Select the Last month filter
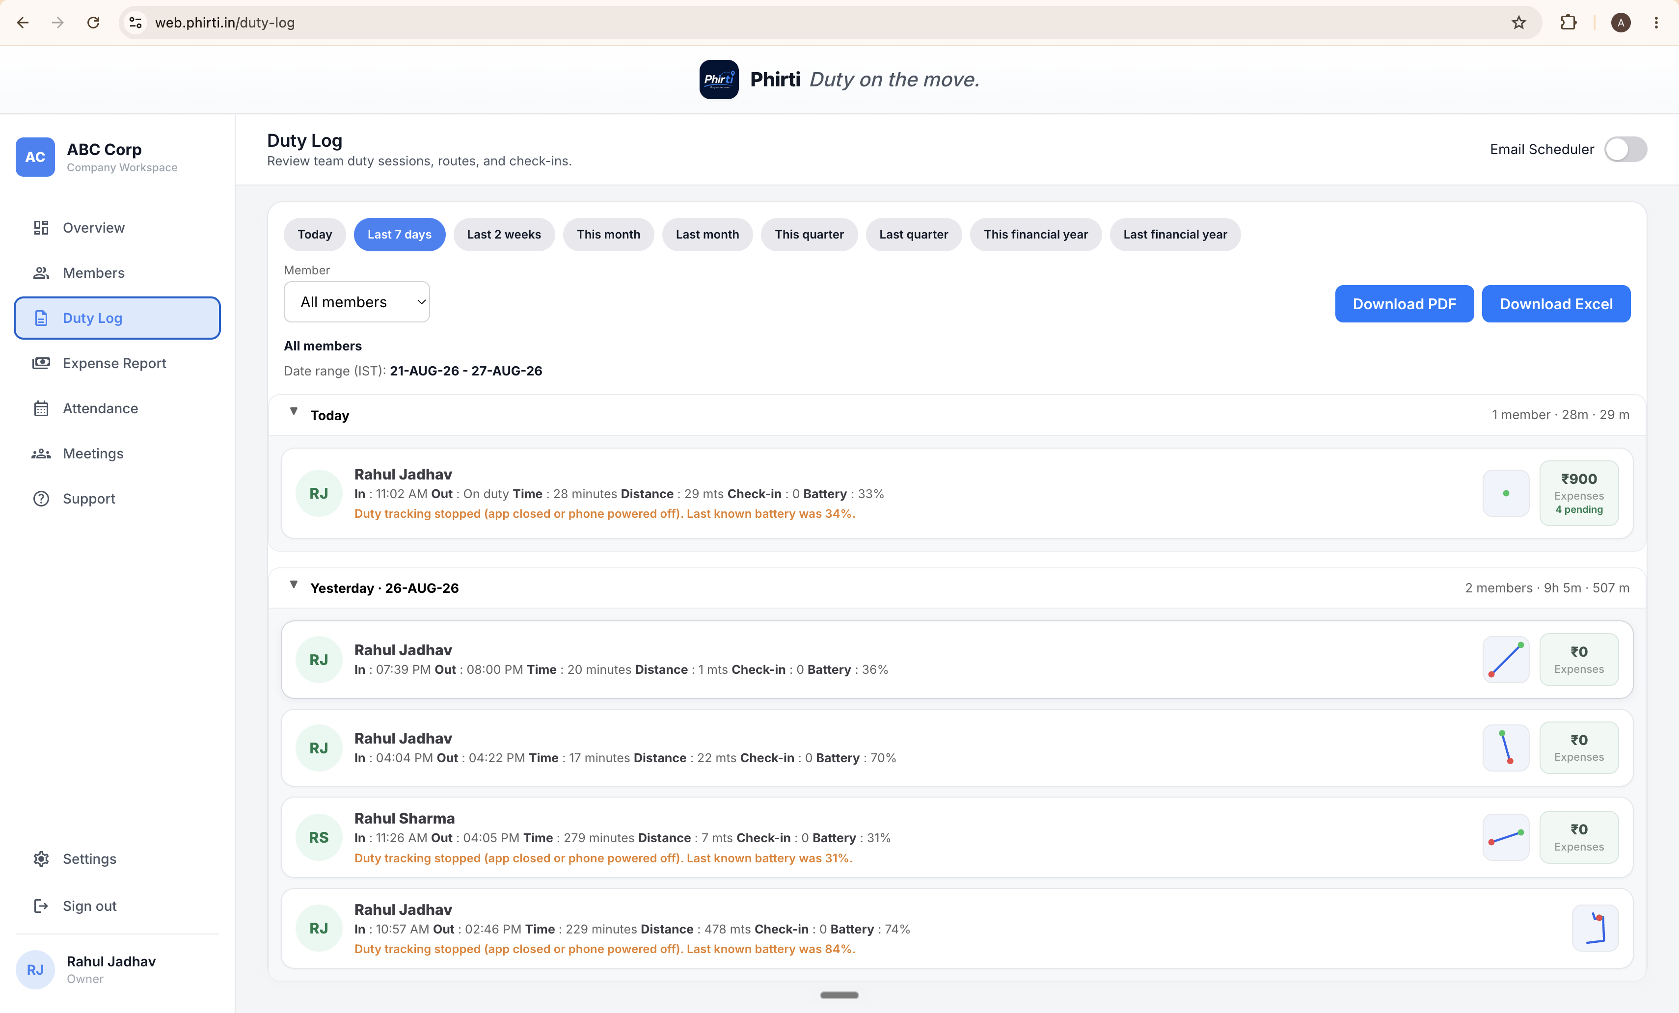 pyautogui.click(x=707, y=234)
